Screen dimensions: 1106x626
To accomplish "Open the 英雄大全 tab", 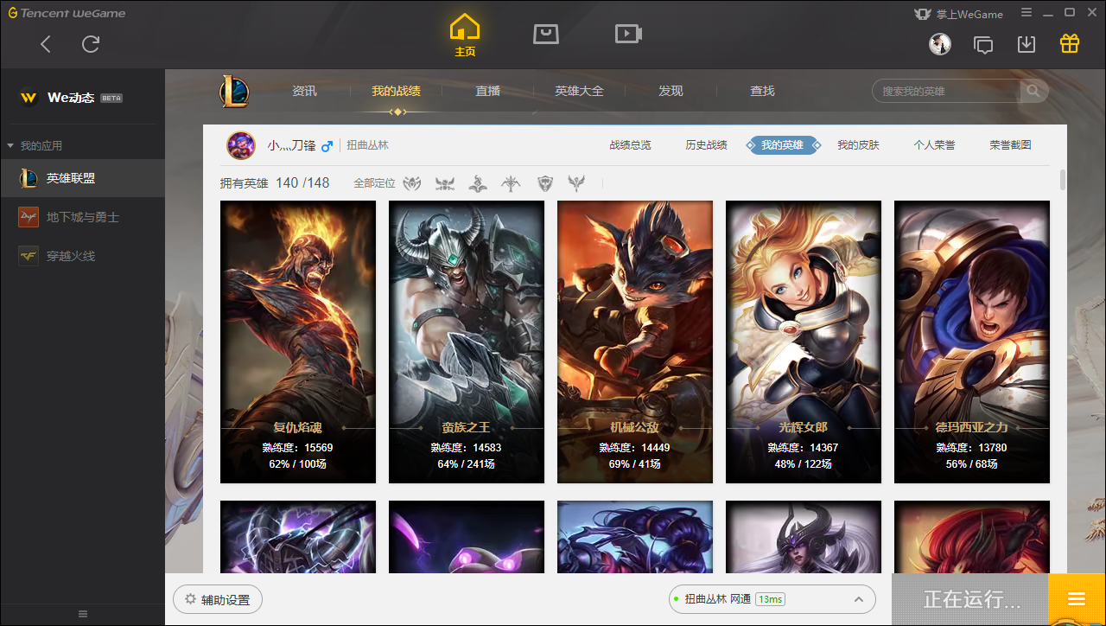I will [x=579, y=91].
